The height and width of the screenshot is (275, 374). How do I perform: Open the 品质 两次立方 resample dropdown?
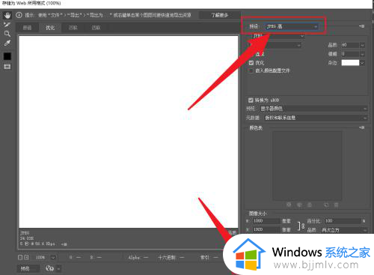tap(344, 230)
